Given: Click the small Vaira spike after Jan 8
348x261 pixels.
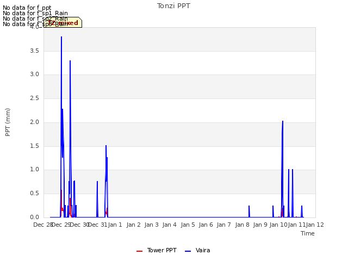Looking at the screenshot, I should [249, 211].
